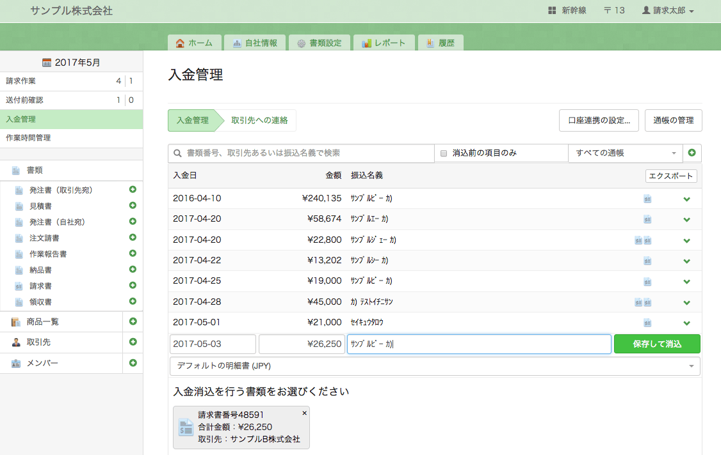Remove selected invoice 48591 with the ×
Viewport: 721px width, 455px height.
coord(304,413)
